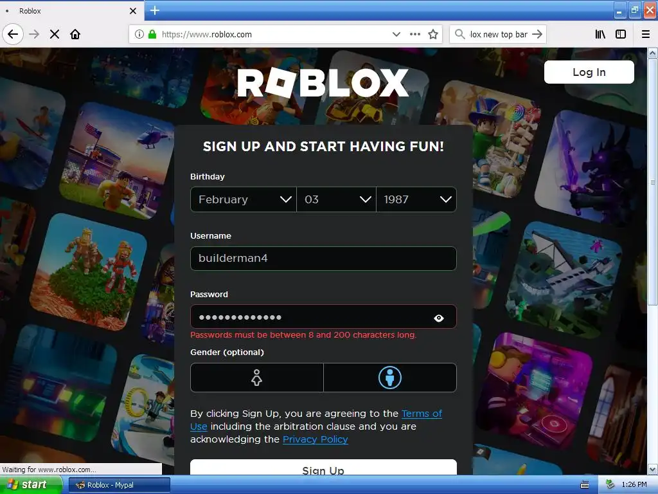Select the female gender icon
The image size is (658, 494).
point(257,378)
